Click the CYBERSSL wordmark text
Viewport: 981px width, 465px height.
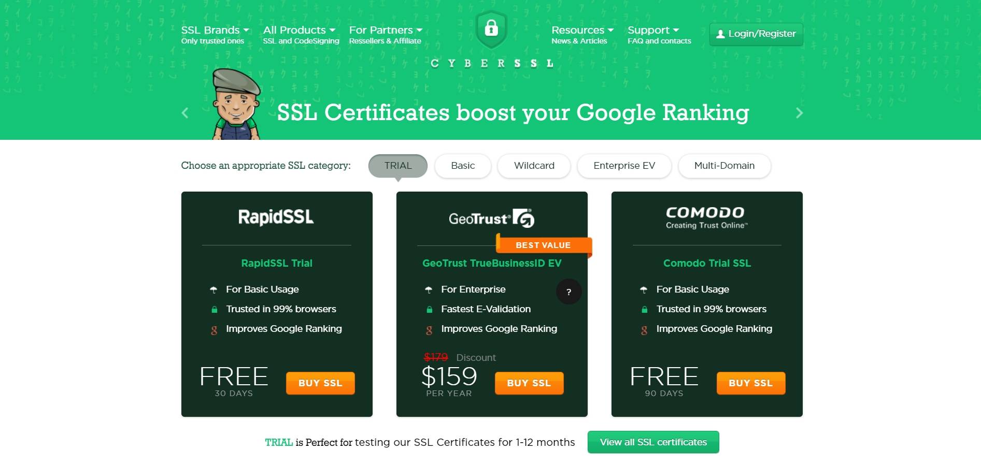(492, 63)
